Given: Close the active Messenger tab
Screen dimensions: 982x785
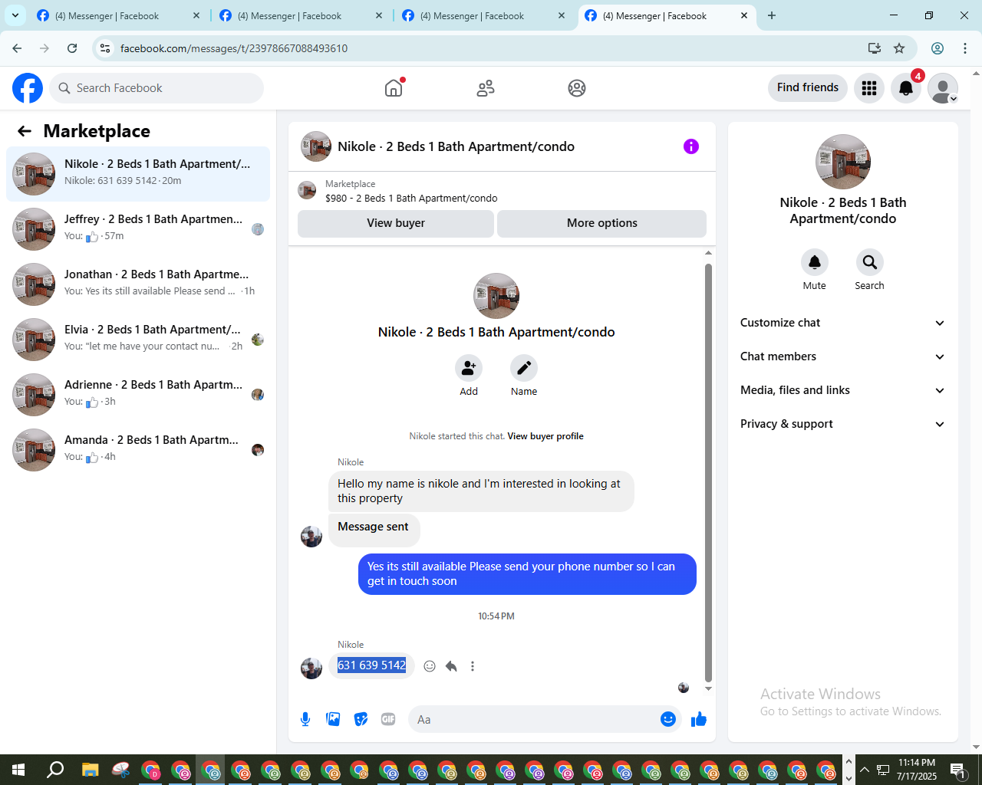Looking at the screenshot, I should point(744,15).
